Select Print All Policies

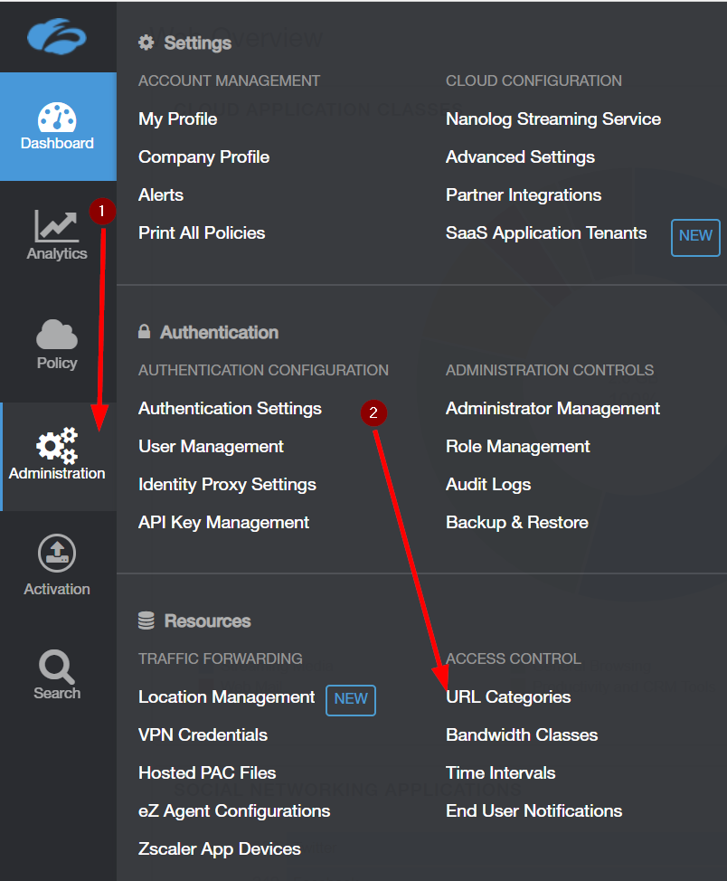(x=202, y=233)
